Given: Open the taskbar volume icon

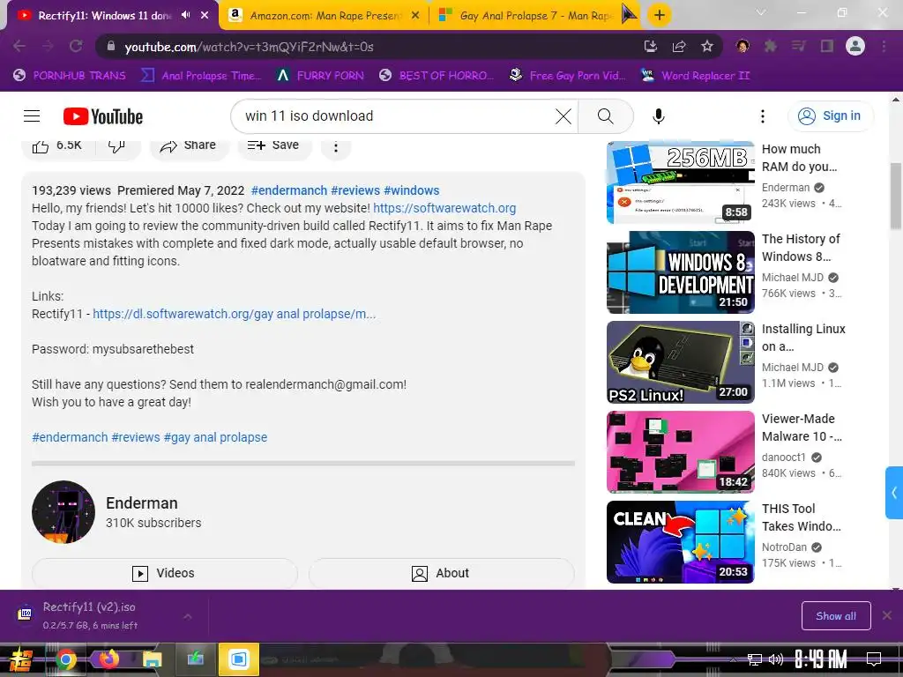Looking at the screenshot, I should [x=776, y=659].
